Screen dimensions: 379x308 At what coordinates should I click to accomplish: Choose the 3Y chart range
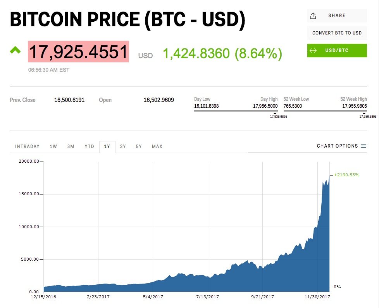(x=123, y=146)
